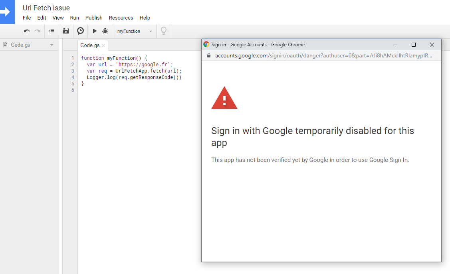Open Code.gs file options dropdown arrow

tap(52, 45)
